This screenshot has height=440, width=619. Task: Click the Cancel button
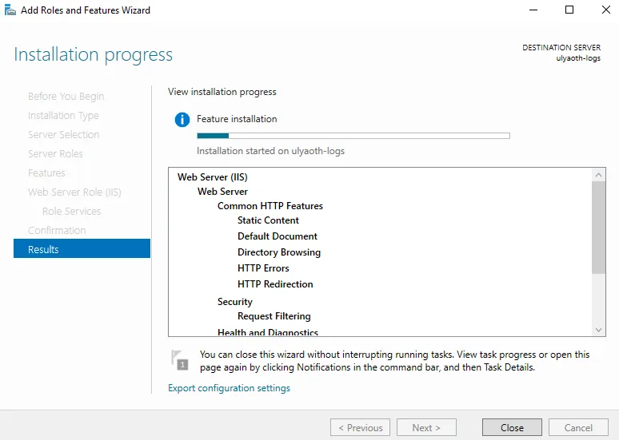(x=578, y=427)
